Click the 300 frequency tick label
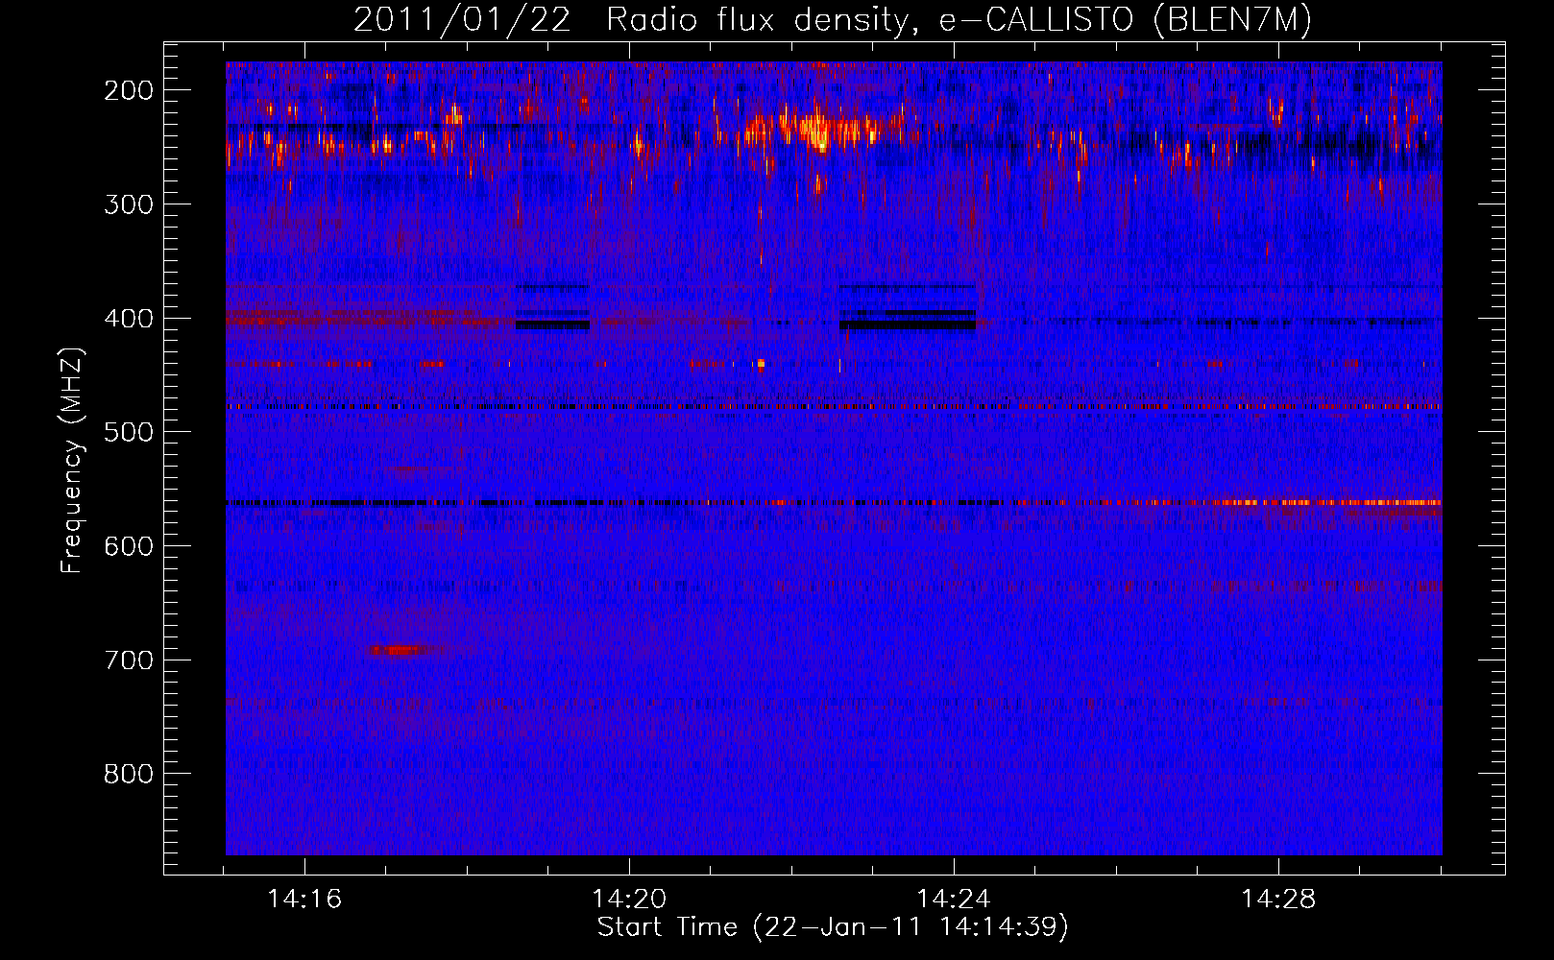 tap(128, 204)
